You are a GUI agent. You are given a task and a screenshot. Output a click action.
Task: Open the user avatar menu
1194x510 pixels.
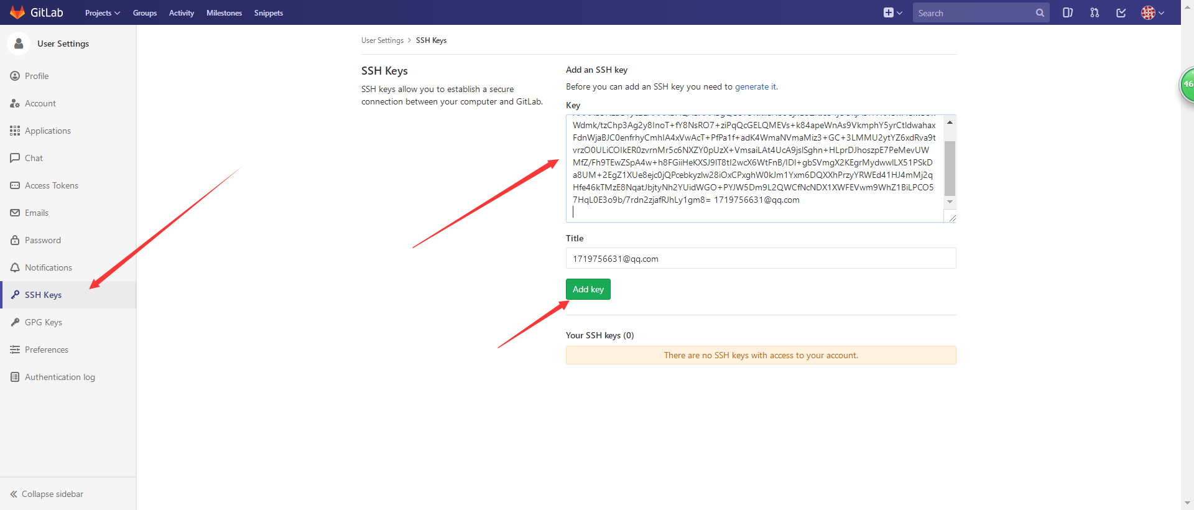1152,12
